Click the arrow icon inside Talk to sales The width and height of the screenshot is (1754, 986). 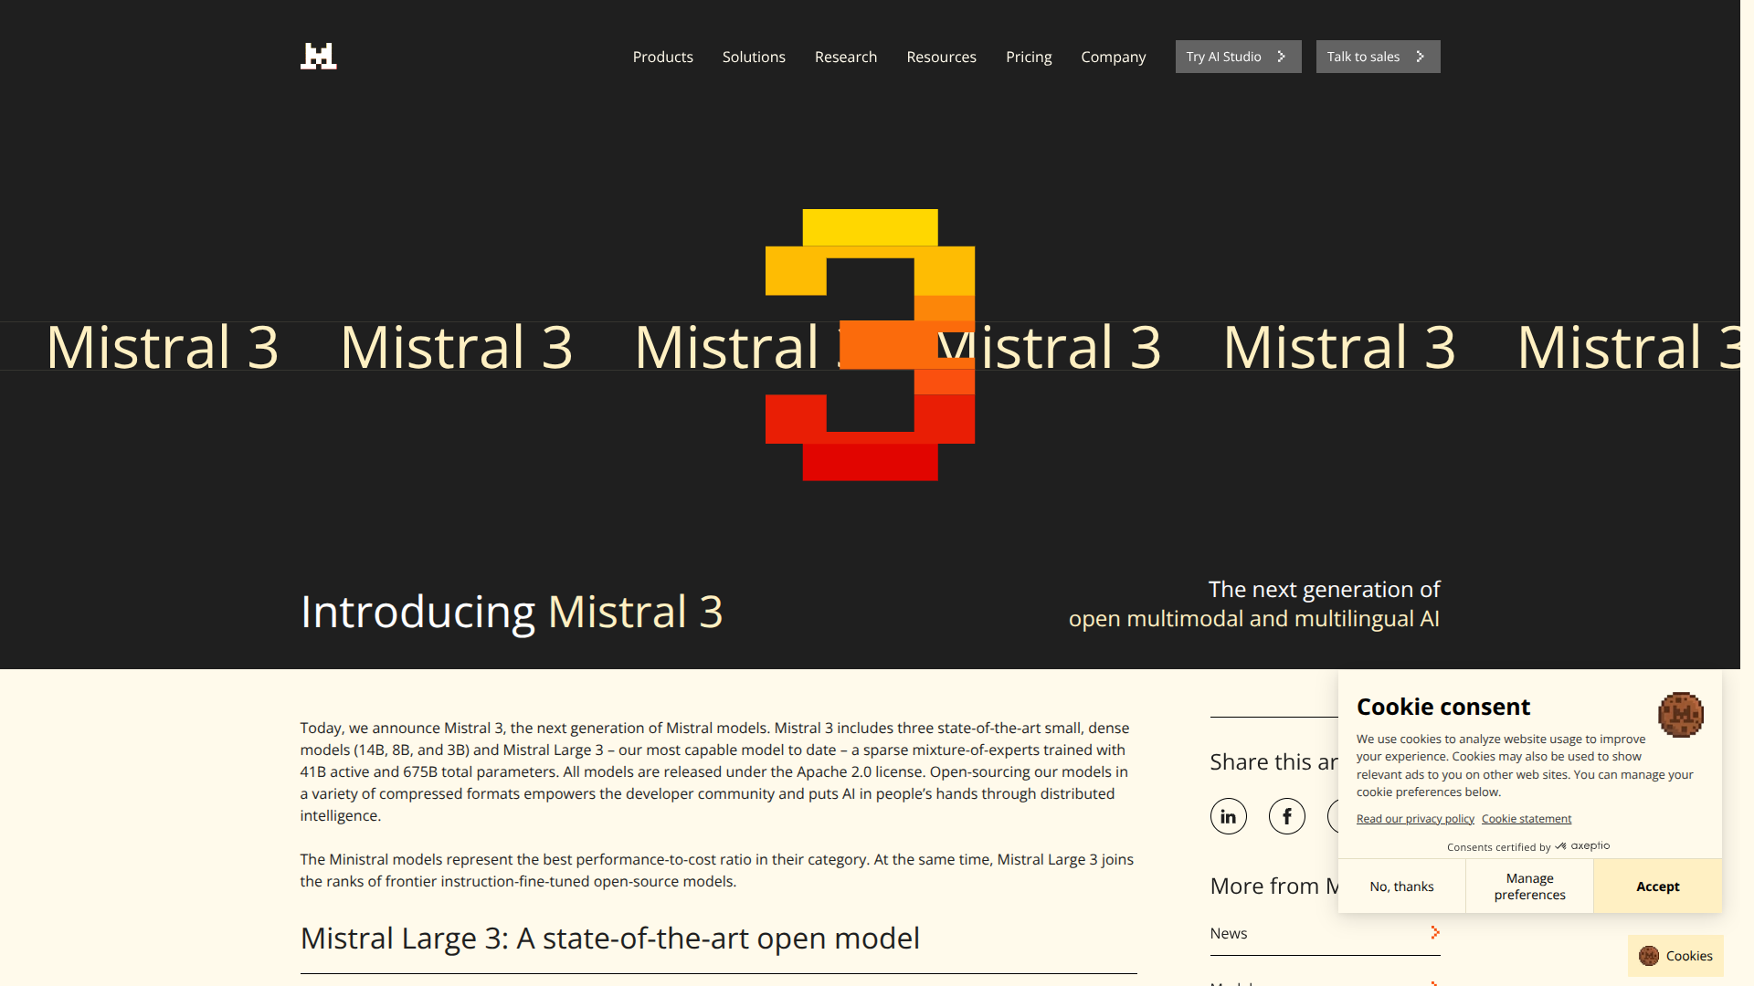[x=1419, y=56]
